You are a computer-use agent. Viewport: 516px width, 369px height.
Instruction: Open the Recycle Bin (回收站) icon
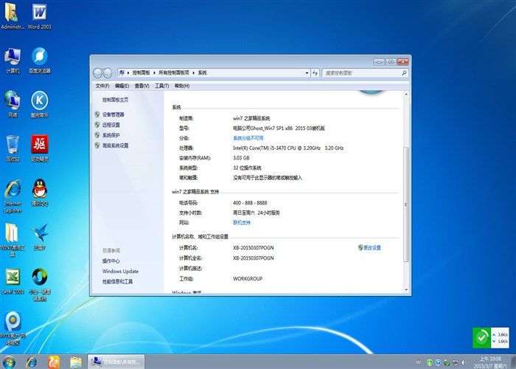coord(13,145)
